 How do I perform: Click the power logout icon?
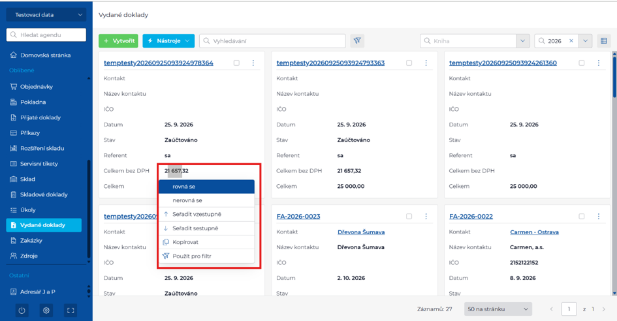coord(22,311)
